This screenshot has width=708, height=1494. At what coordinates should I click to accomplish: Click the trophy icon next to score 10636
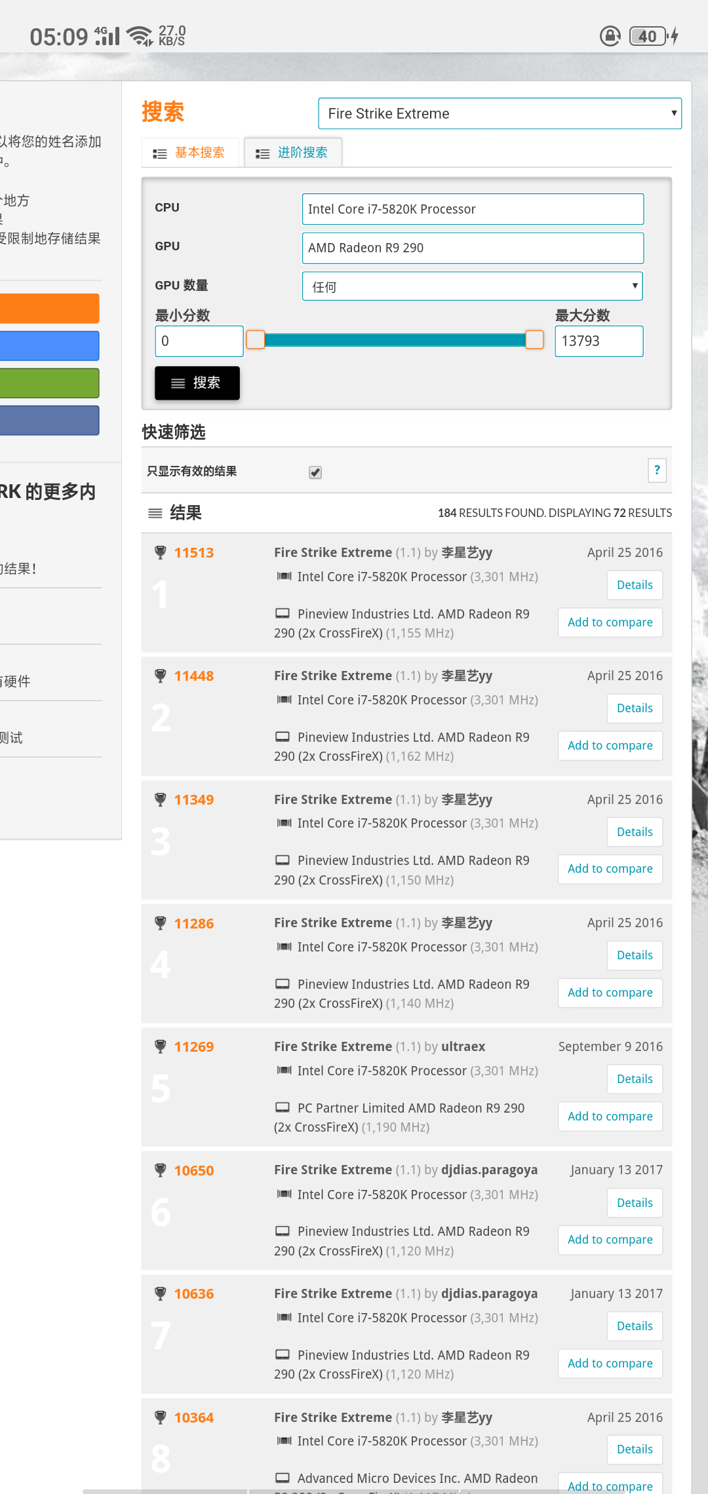tap(160, 1293)
